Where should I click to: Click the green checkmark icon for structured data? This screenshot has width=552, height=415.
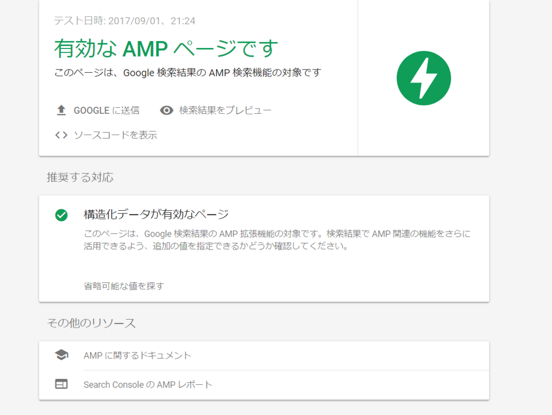(x=61, y=215)
